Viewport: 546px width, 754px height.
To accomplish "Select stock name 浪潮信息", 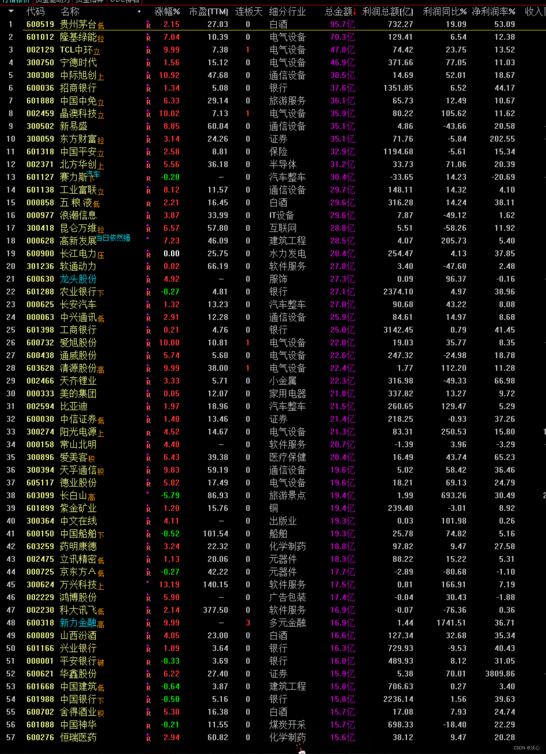I will coord(78,215).
